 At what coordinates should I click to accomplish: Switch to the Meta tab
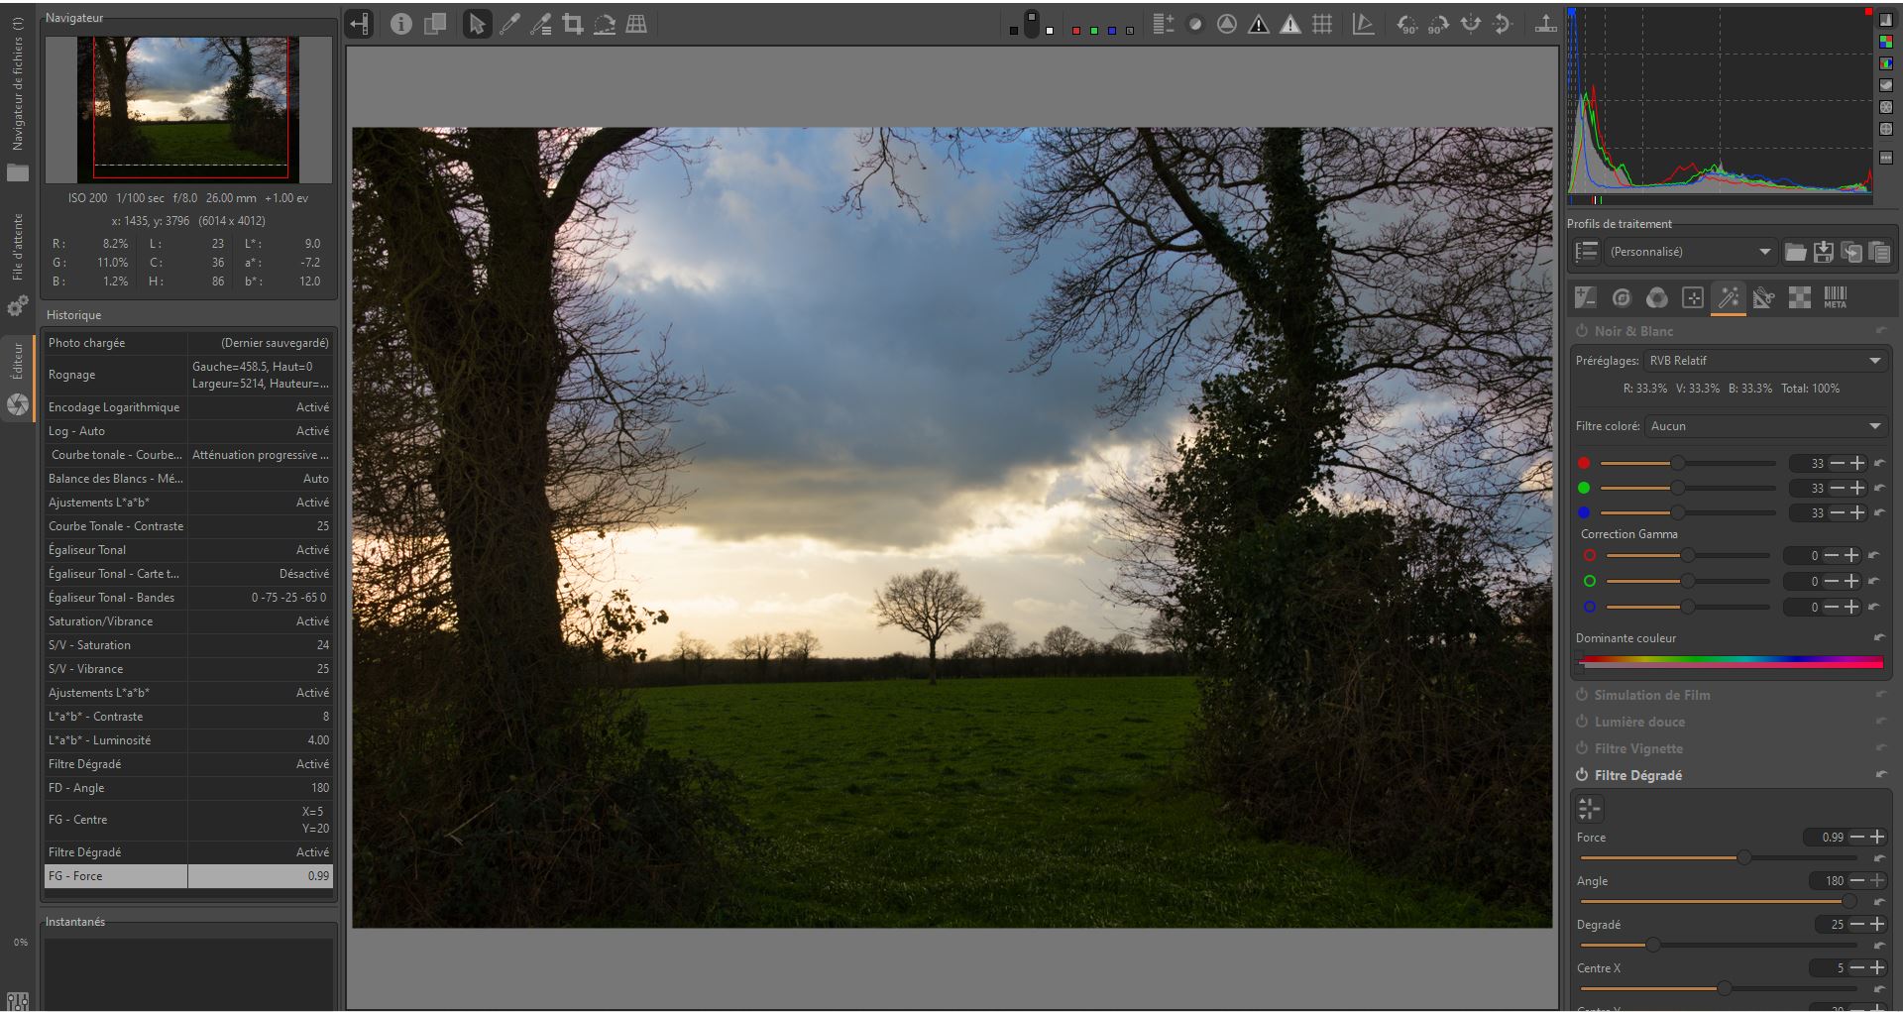(x=1835, y=297)
